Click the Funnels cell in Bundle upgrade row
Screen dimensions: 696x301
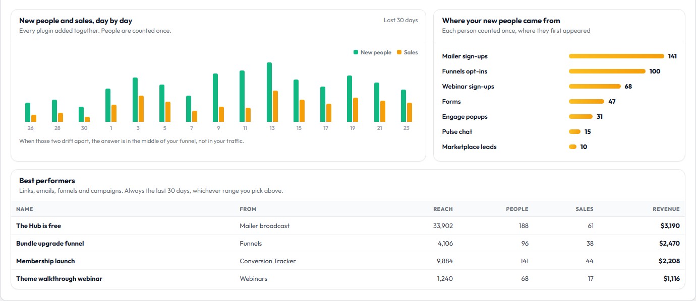click(x=251, y=244)
